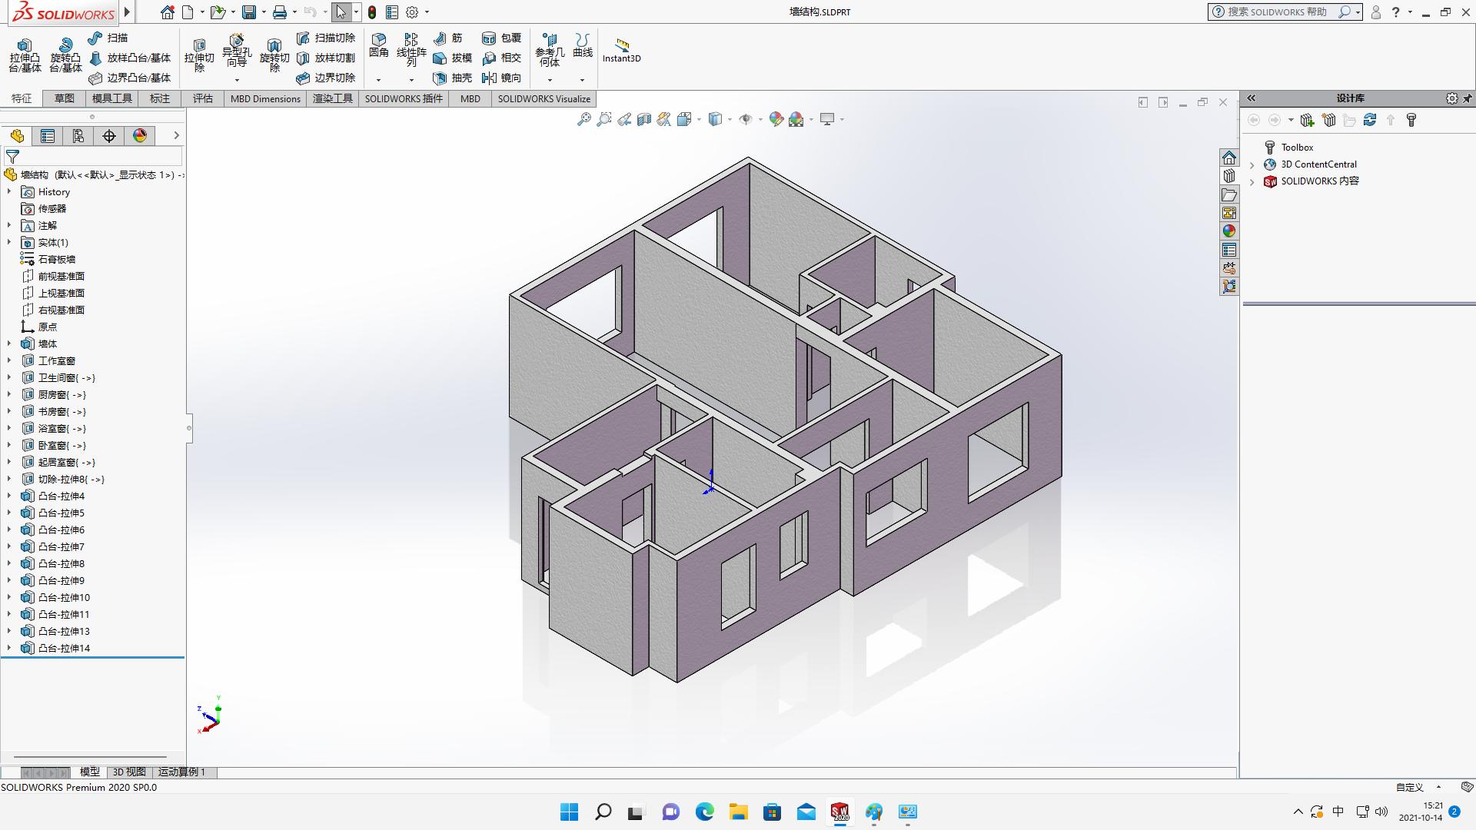Image resolution: width=1476 pixels, height=830 pixels.
Task: Select the 边界切除 boundary cut tool
Action: 326,78
